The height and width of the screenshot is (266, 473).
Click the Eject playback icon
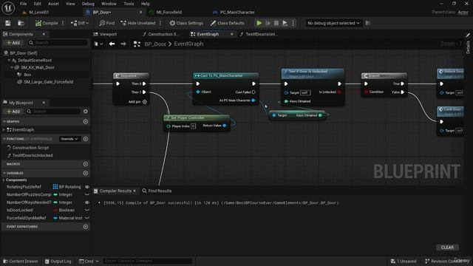pyautogui.click(x=285, y=23)
